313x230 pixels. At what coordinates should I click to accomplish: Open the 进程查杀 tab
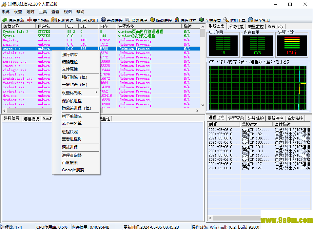(x=236, y=118)
